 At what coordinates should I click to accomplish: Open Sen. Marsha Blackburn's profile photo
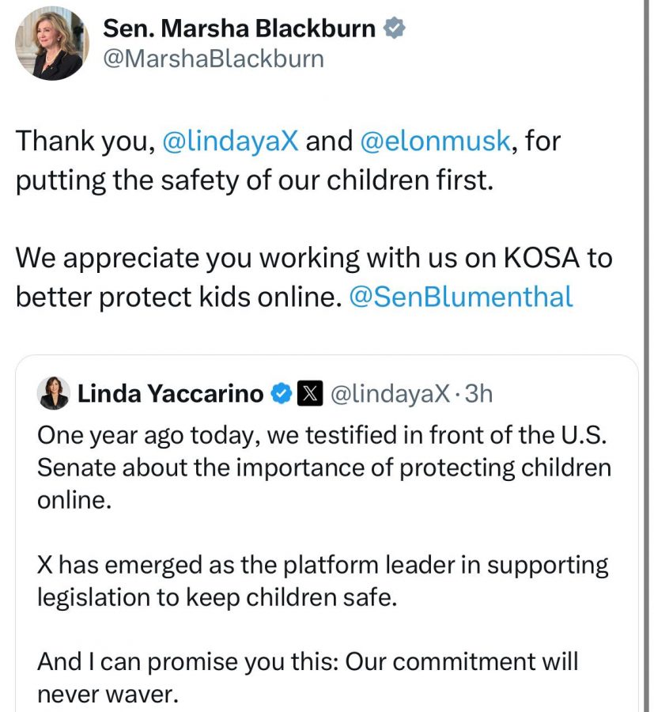pyautogui.click(x=52, y=44)
